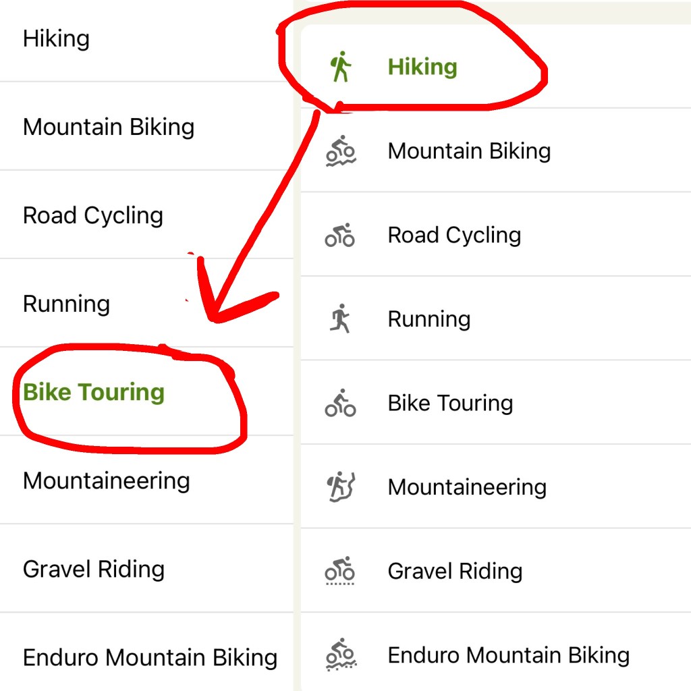Choose Mountaineering label in right list
The height and width of the screenshot is (691, 691).
click(x=467, y=487)
